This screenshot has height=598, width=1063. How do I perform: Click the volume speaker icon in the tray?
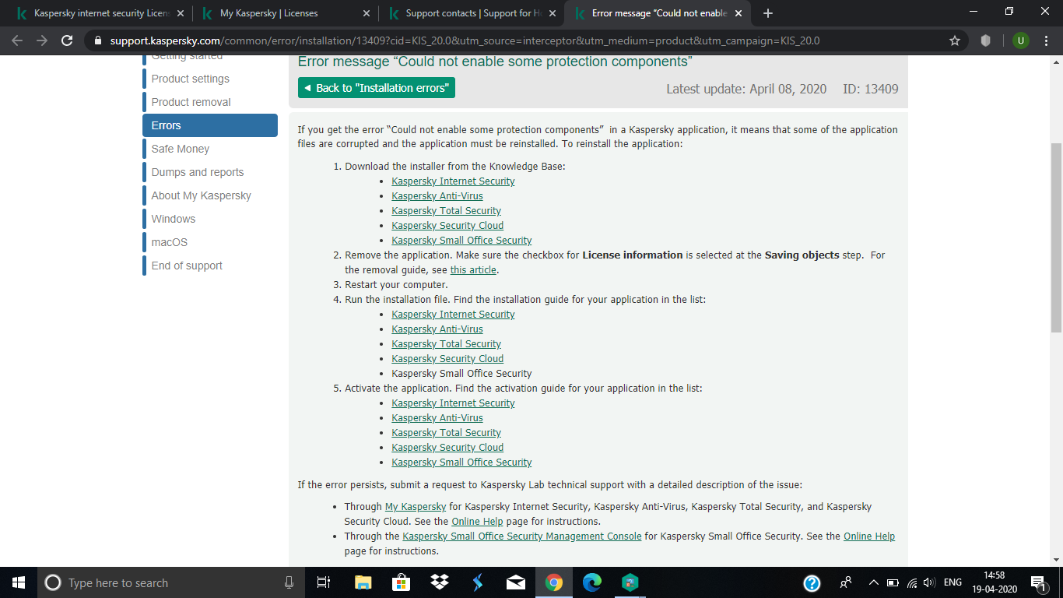(928, 582)
